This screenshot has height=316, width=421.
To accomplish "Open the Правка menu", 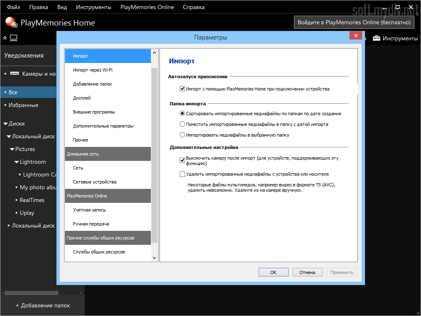I will (x=39, y=7).
